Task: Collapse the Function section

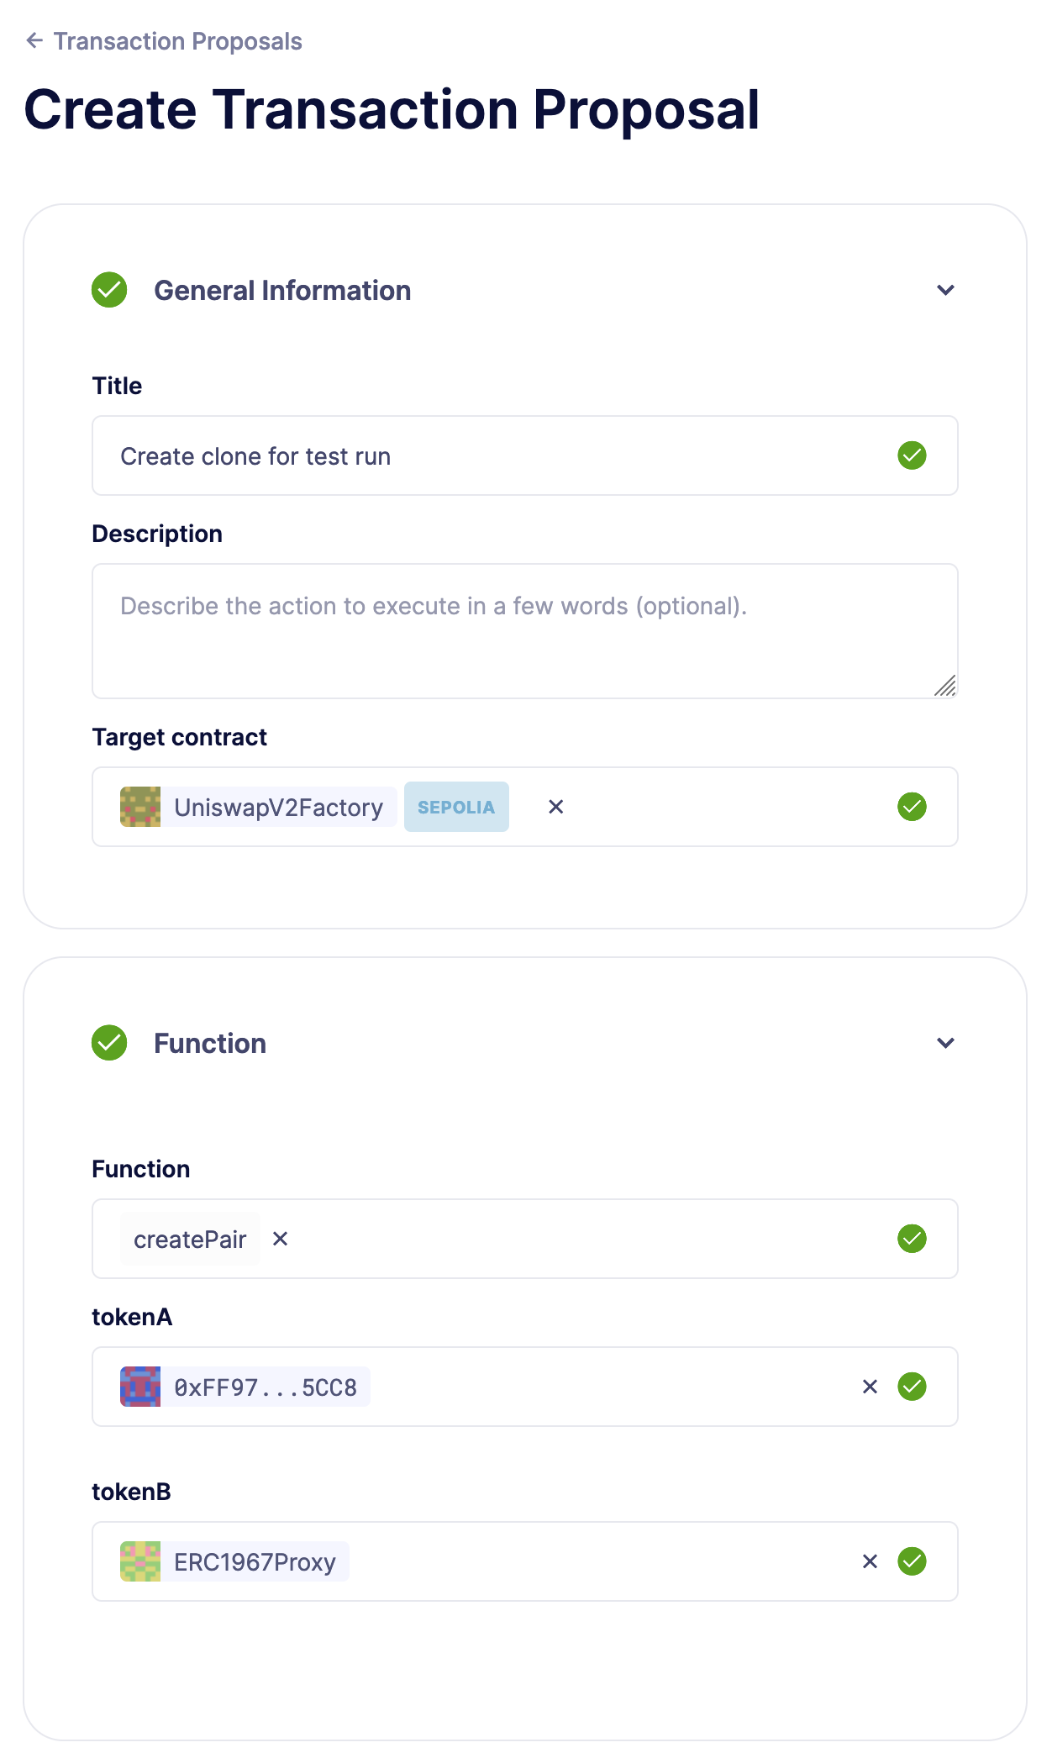Action: coord(944,1043)
